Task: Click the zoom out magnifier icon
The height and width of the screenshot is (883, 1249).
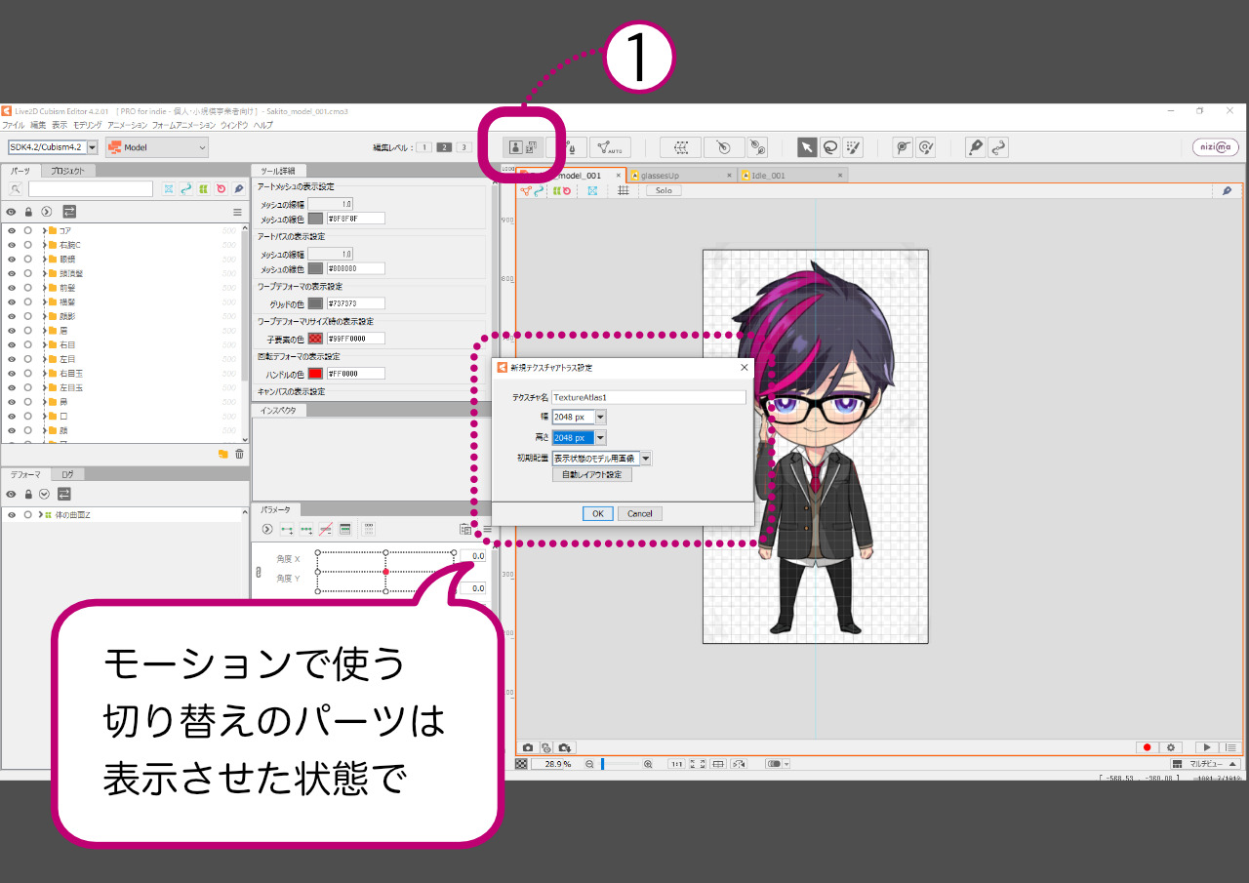Action: pyautogui.click(x=589, y=764)
